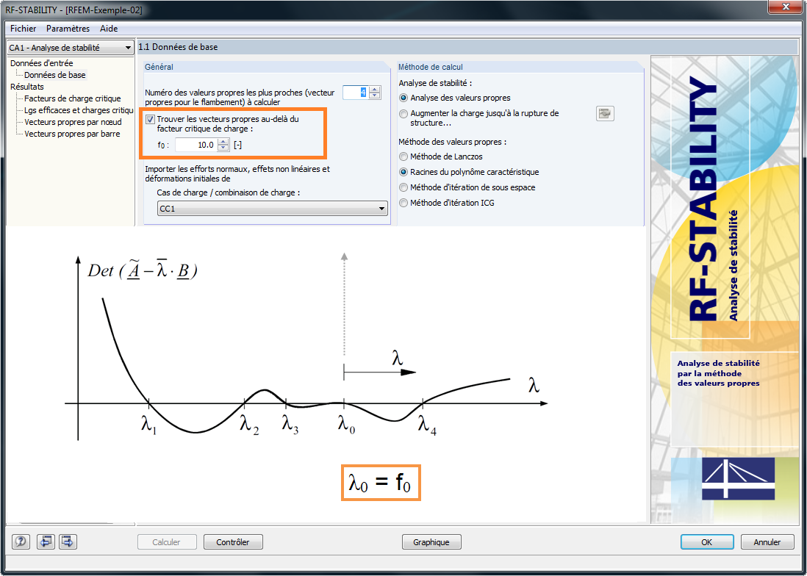Increase the f0 value spinner
The height and width of the screenshot is (576, 807).
[223, 142]
